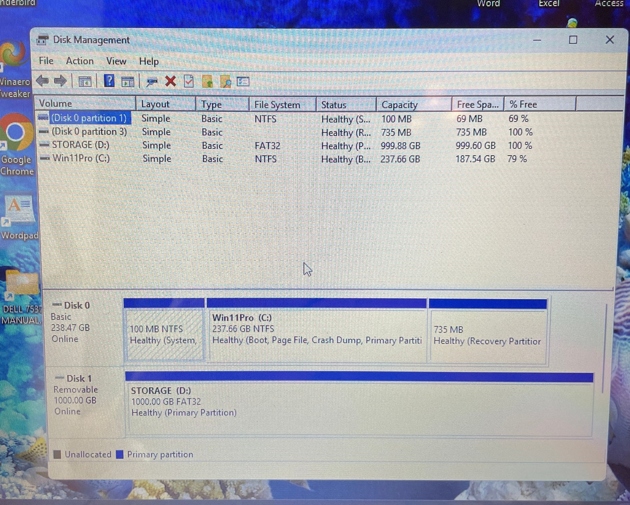630x505 pixels.
Task: Toggle the Show/Hide Action Pane icon
Action: (128, 82)
